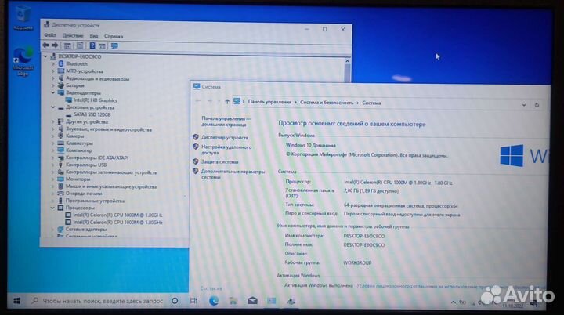Screen dimensions: 564x315
Task: Open the Windows Start menu
Action: click(x=16, y=301)
